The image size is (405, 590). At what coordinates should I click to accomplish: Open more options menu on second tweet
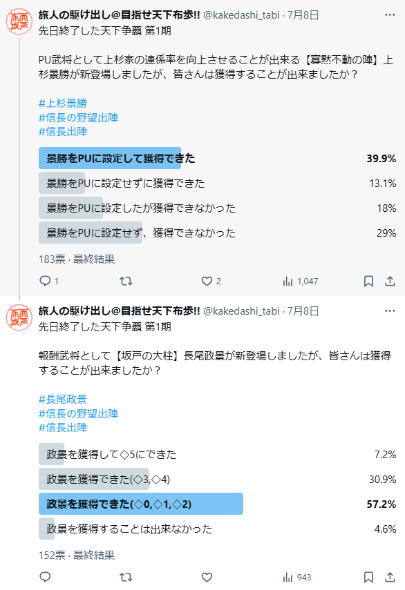[x=390, y=311]
